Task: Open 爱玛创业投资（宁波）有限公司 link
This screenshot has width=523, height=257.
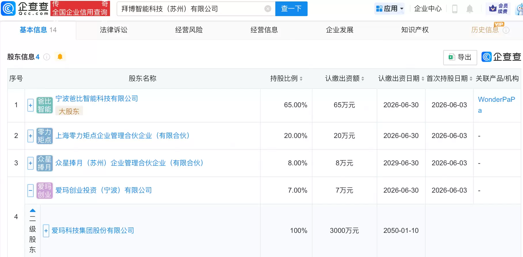Action: pos(104,190)
